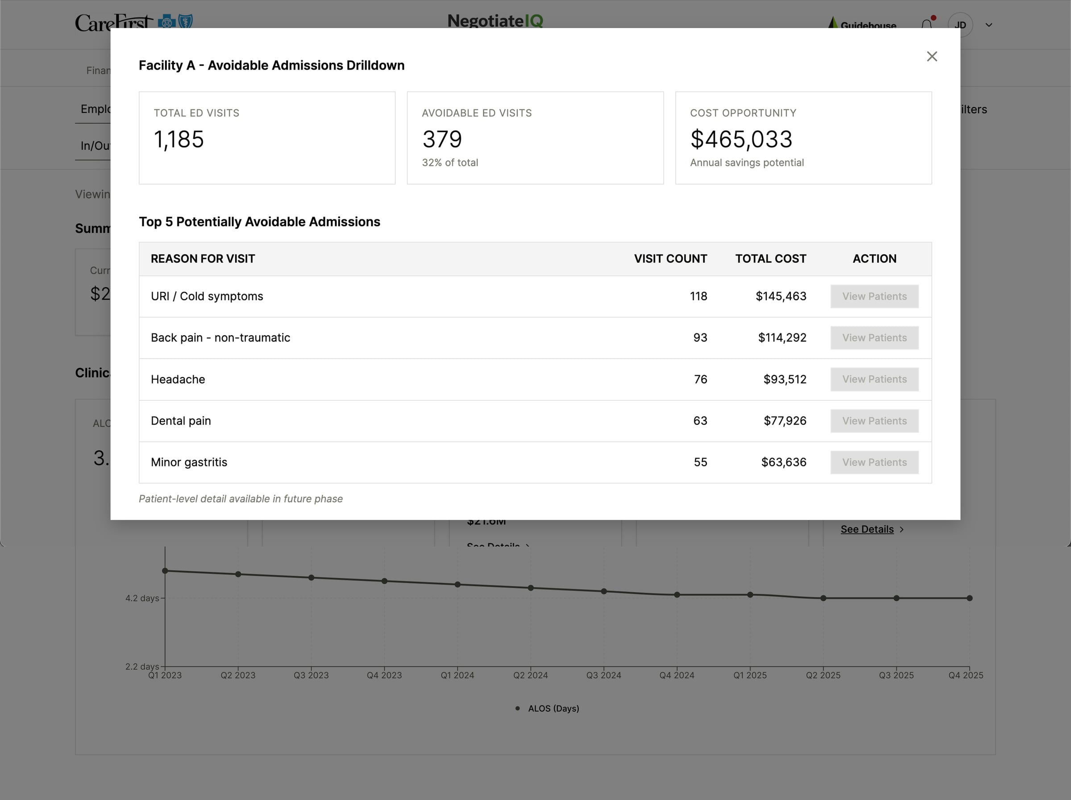1071x800 pixels.
Task: Click the NegotiateIQ logo
Action: 495,21
